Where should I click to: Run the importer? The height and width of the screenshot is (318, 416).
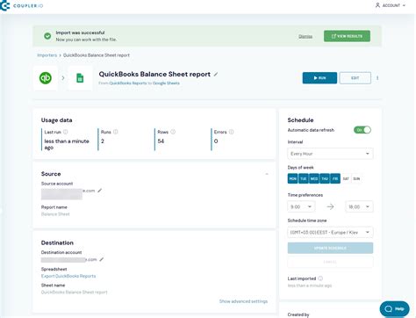319,78
